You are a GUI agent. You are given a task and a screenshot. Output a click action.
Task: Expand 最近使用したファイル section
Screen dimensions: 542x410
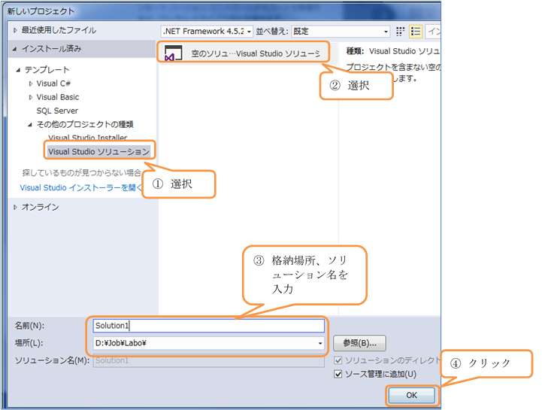coord(14,30)
